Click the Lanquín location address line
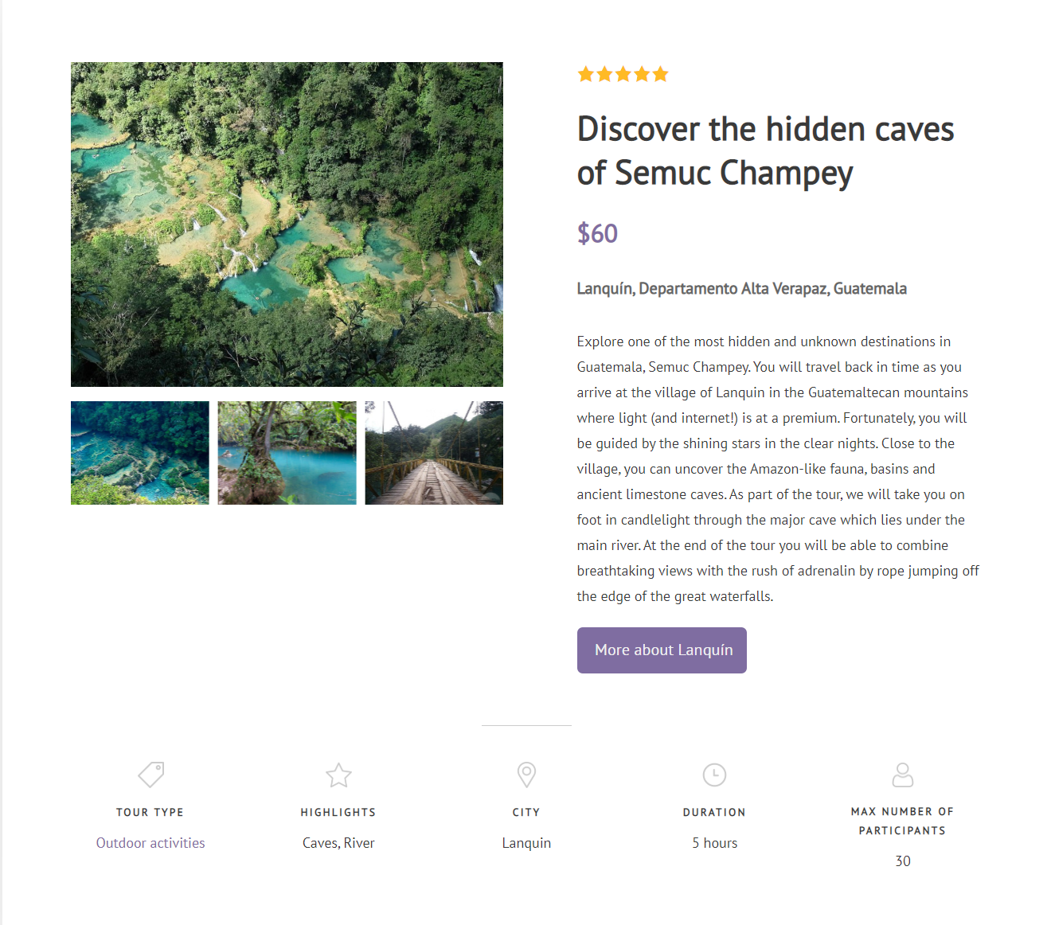 pyautogui.click(x=741, y=289)
